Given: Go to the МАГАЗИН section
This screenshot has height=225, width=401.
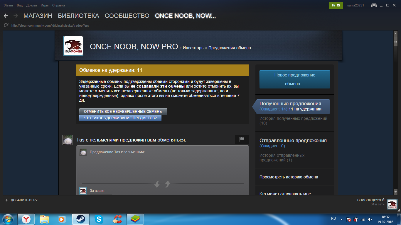Looking at the screenshot, I should coord(38,16).
